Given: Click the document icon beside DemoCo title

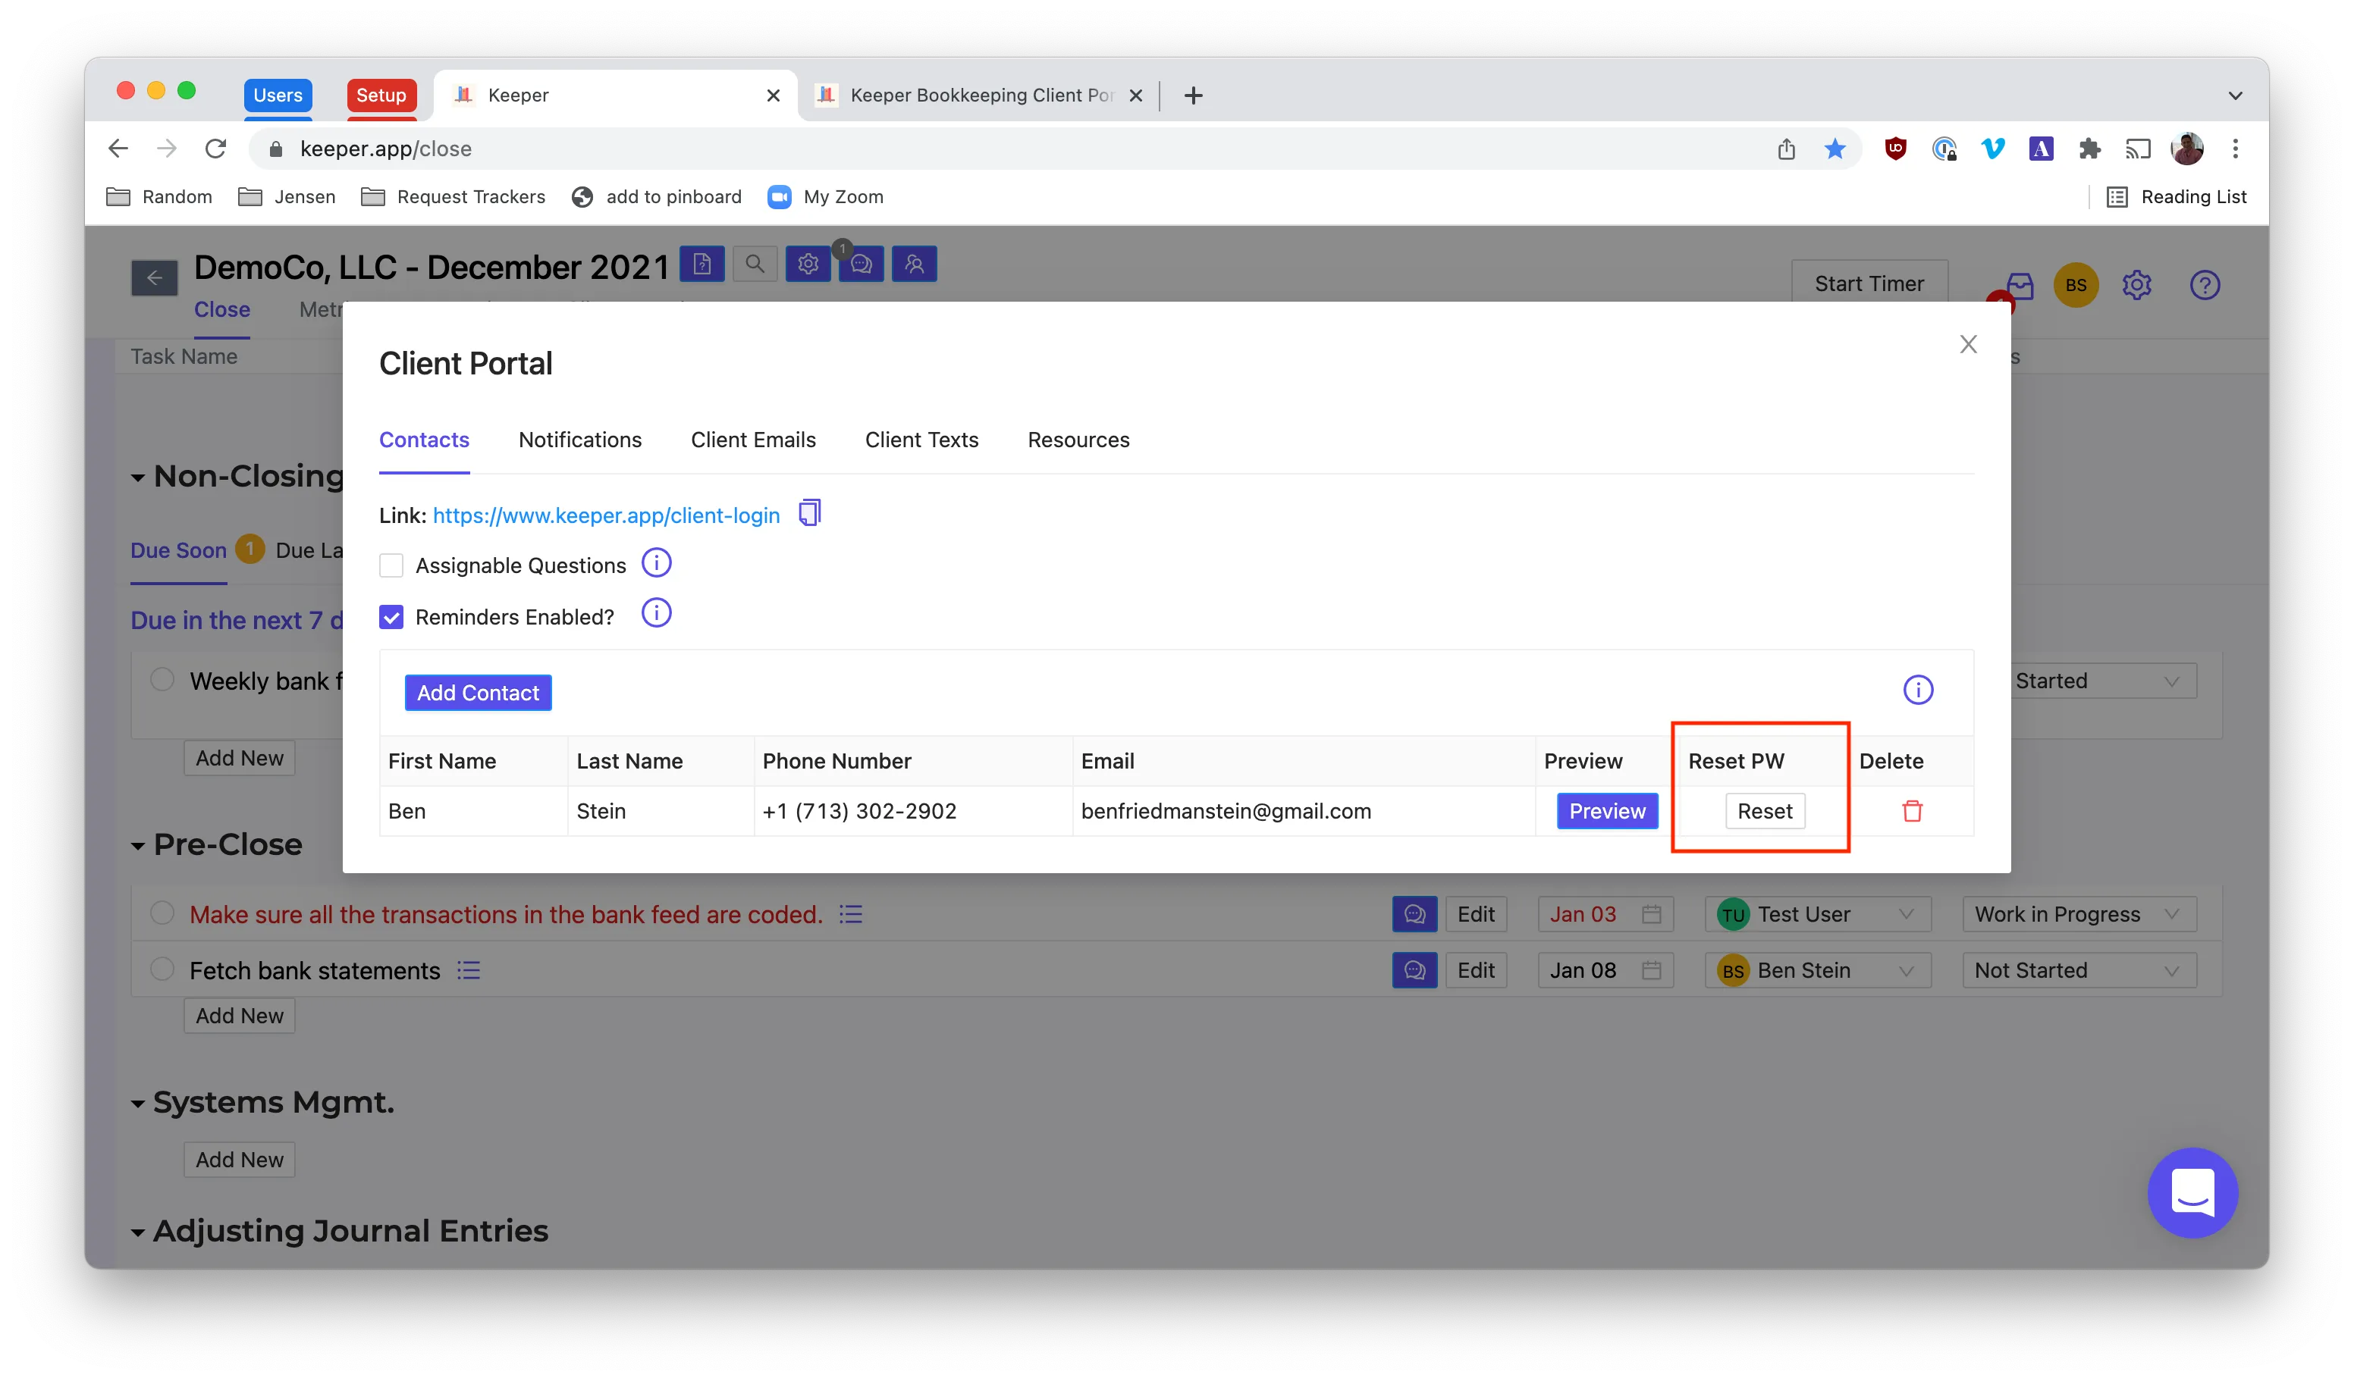Looking at the screenshot, I should point(701,265).
